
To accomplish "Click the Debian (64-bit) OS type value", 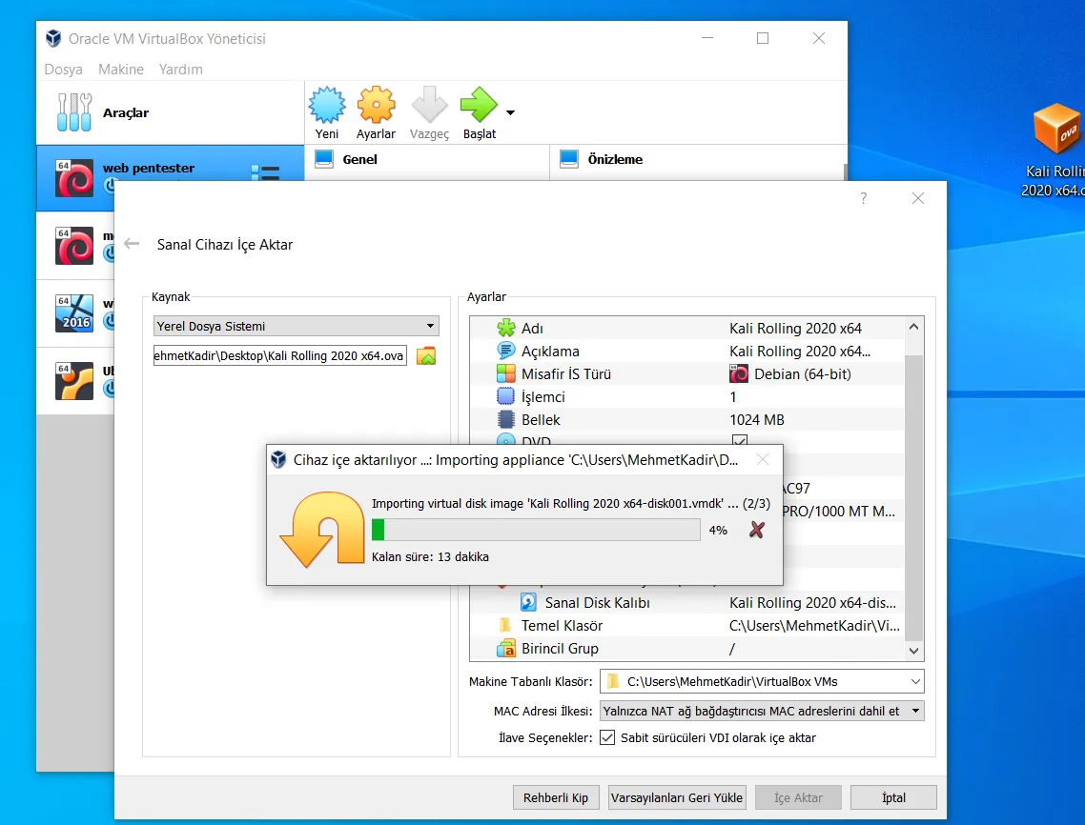I will point(803,374).
